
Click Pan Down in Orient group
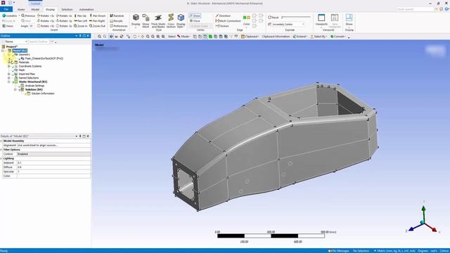click(97, 15)
